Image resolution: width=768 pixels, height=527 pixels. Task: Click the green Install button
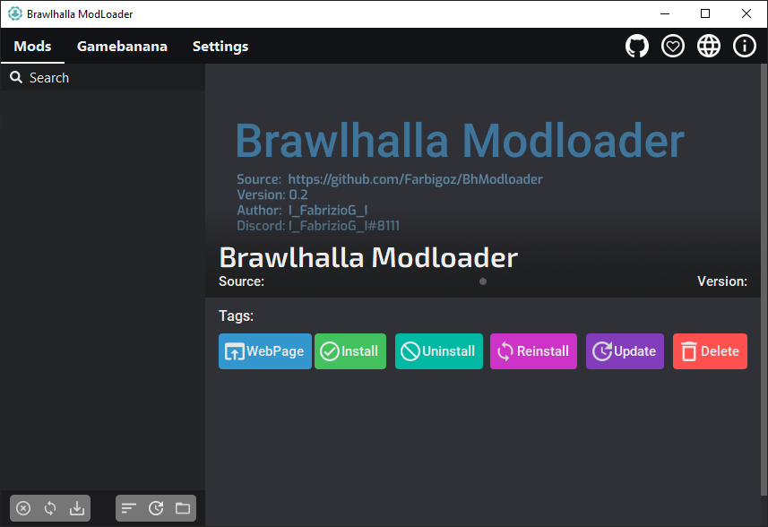[350, 351]
